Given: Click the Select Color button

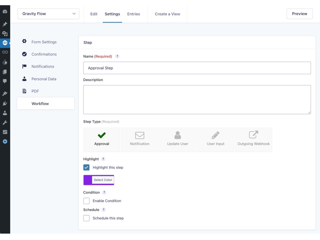Looking at the screenshot, I should coord(103,180).
